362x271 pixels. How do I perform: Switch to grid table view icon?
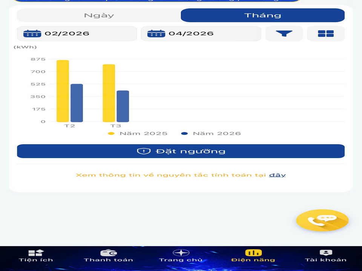pyautogui.click(x=325, y=33)
